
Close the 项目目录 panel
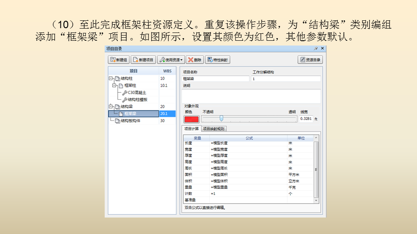click(x=322, y=48)
